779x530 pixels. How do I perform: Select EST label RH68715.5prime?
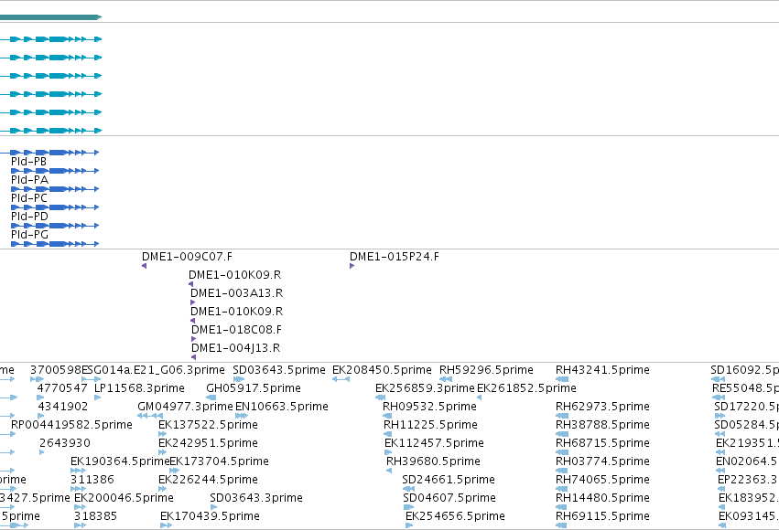[x=602, y=443]
